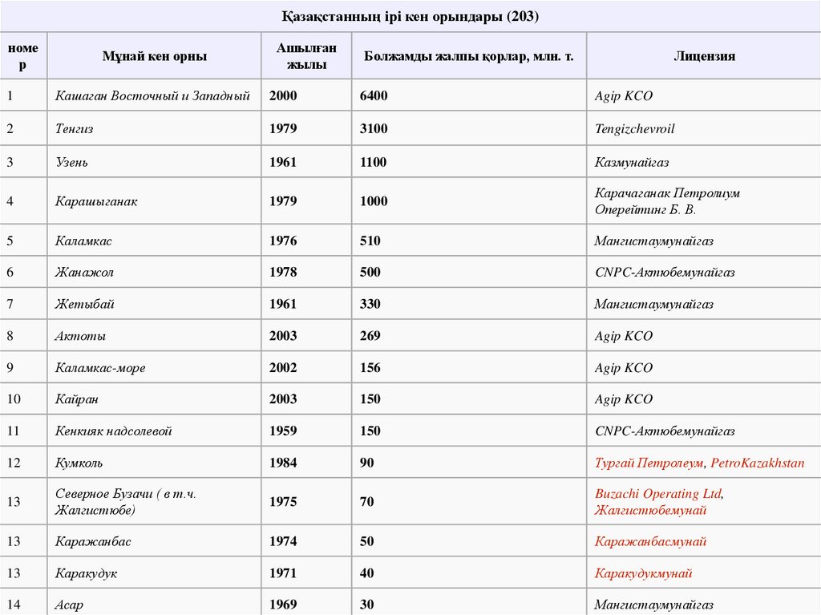Click the Мұнай кен орны column header

click(x=155, y=56)
